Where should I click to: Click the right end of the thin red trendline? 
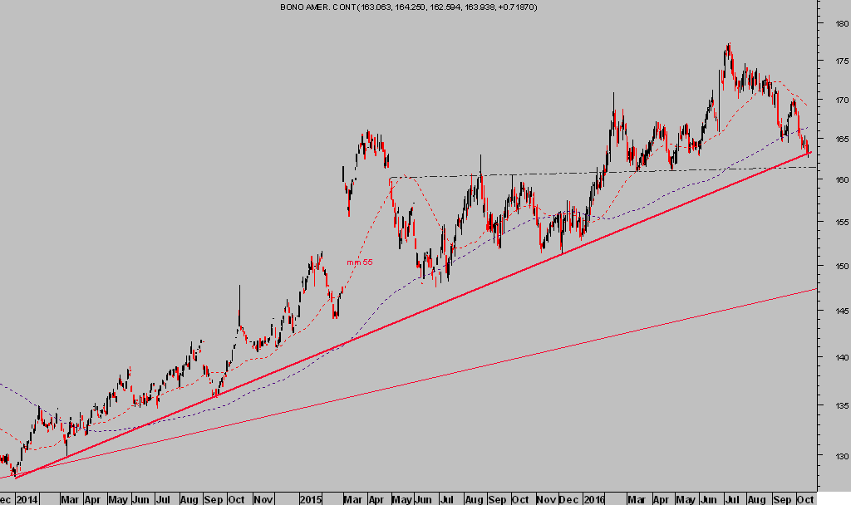[814, 289]
